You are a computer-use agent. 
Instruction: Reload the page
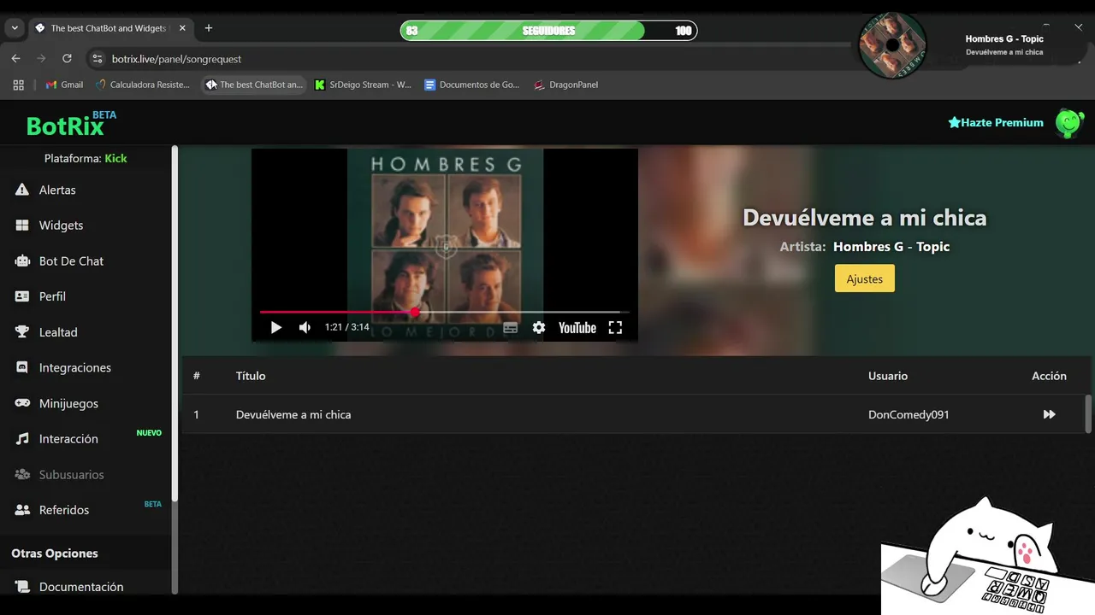tap(67, 58)
